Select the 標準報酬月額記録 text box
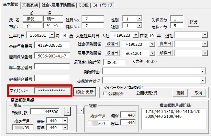 [174, 118]
